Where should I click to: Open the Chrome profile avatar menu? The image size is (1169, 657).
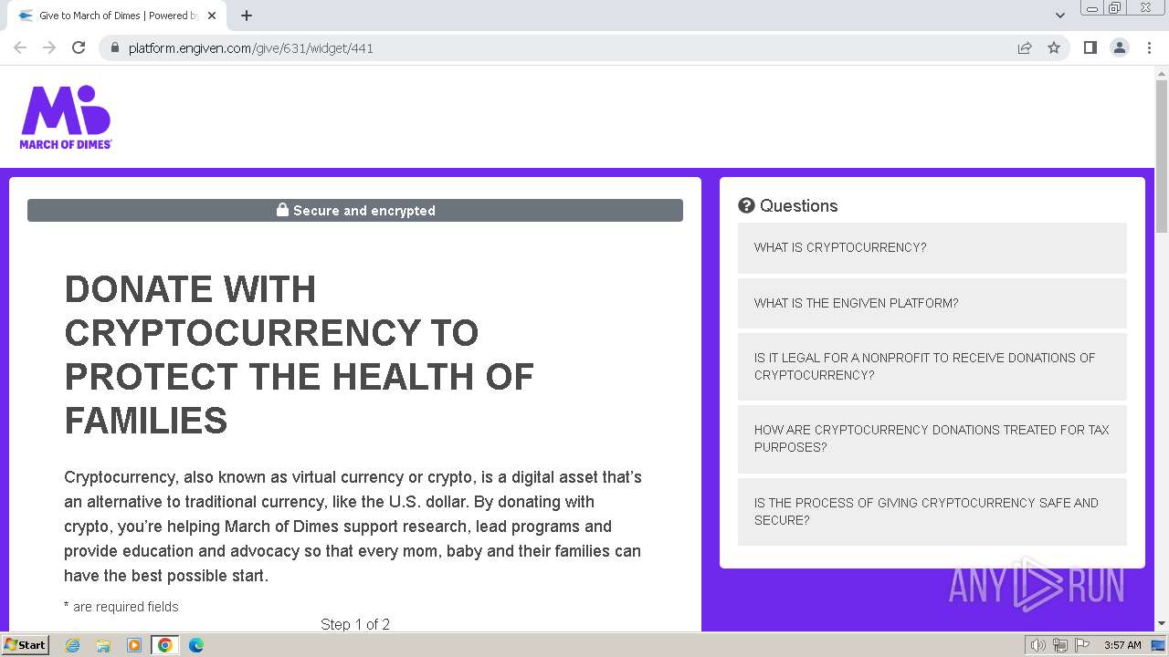click(1120, 47)
